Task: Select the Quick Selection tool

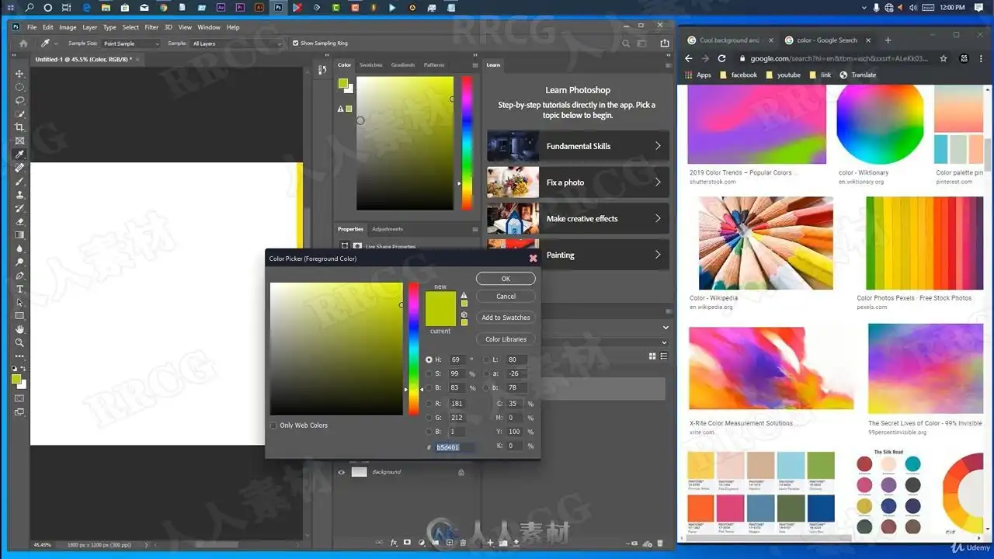Action: pos(20,114)
